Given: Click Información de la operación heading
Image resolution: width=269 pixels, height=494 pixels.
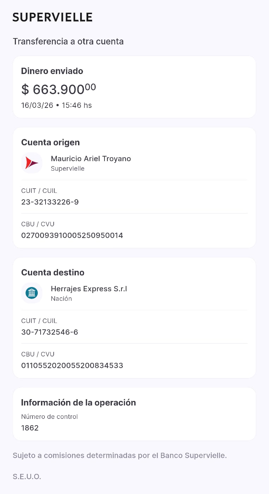Looking at the screenshot, I should coord(78,403).
